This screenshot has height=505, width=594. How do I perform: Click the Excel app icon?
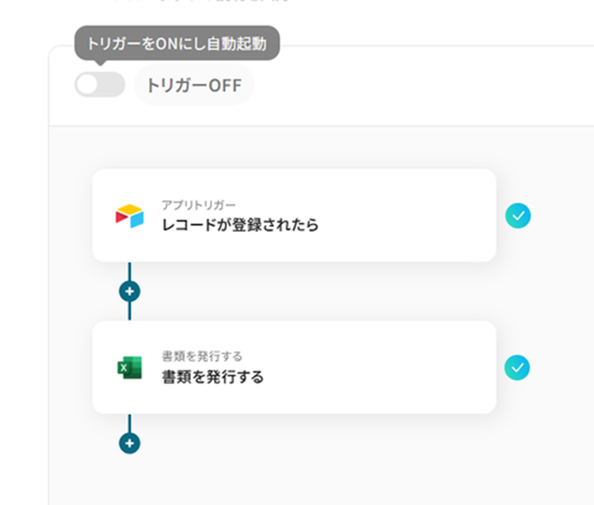coord(130,367)
